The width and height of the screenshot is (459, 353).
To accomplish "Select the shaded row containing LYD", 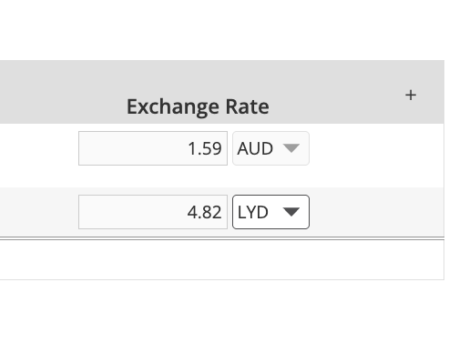I will pos(222,212).
